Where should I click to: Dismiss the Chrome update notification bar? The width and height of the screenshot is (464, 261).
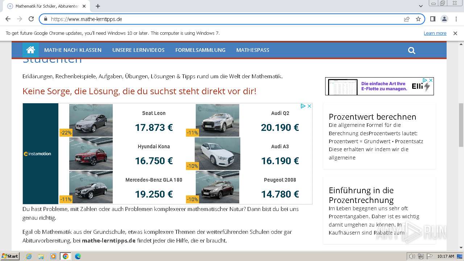[x=455, y=33]
